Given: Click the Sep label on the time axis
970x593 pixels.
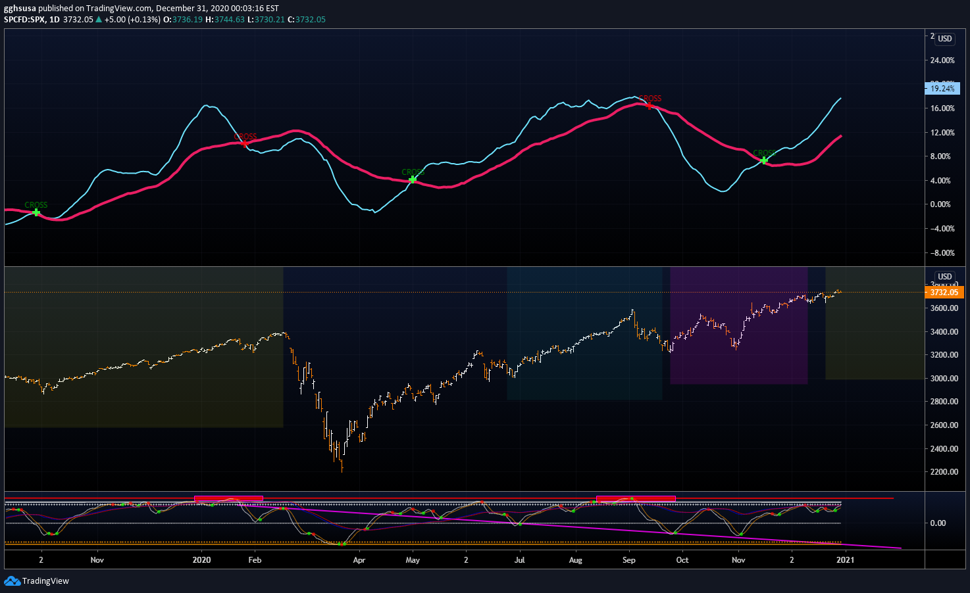Looking at the screenshot, I should coord(628,560).
